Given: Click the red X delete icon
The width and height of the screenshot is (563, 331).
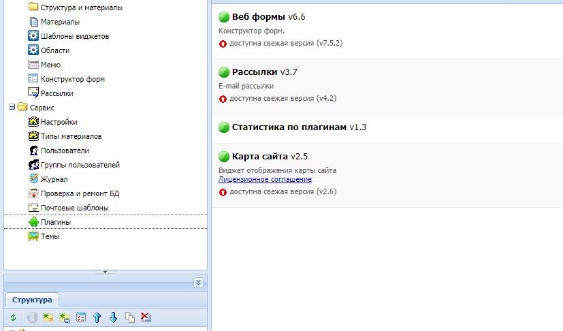Looking at the screenshot, I should [x=146, y=317].
